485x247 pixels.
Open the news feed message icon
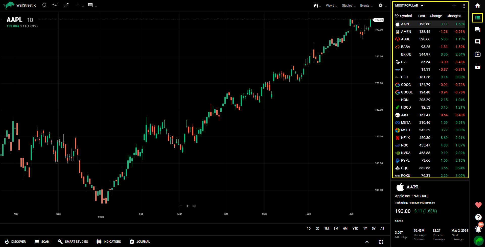tap(478, 42)
